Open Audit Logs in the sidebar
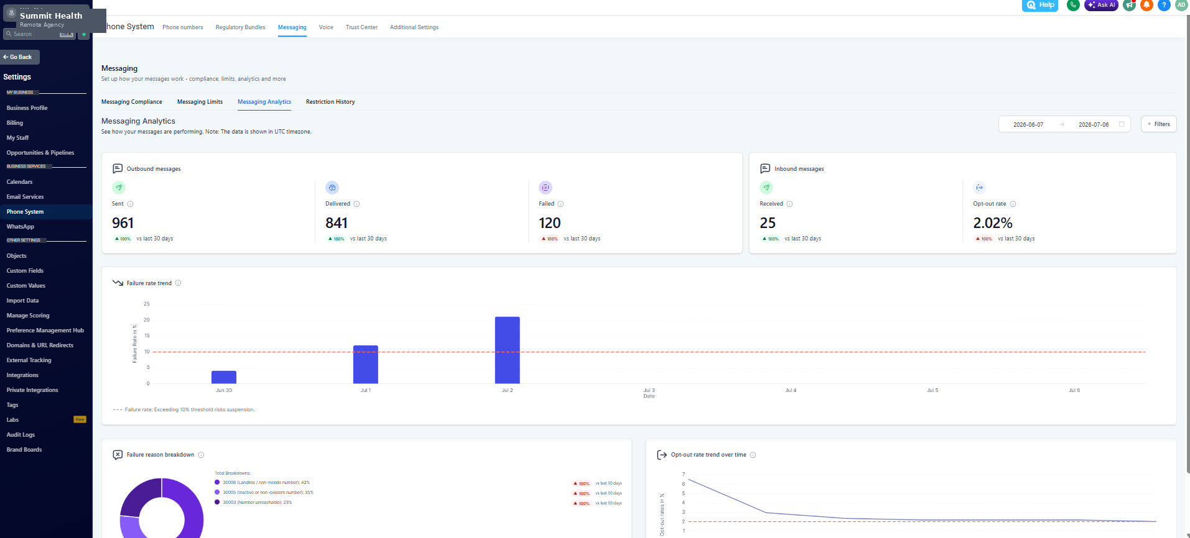 point(21,435)
